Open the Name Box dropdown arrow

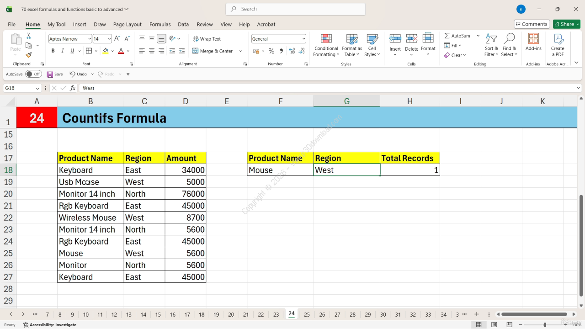pyautogui.click(x=37, y=88)
